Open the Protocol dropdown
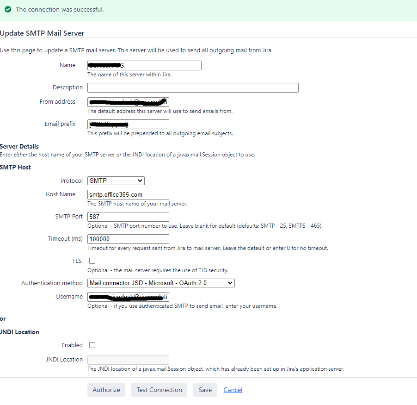 point(116,181)
